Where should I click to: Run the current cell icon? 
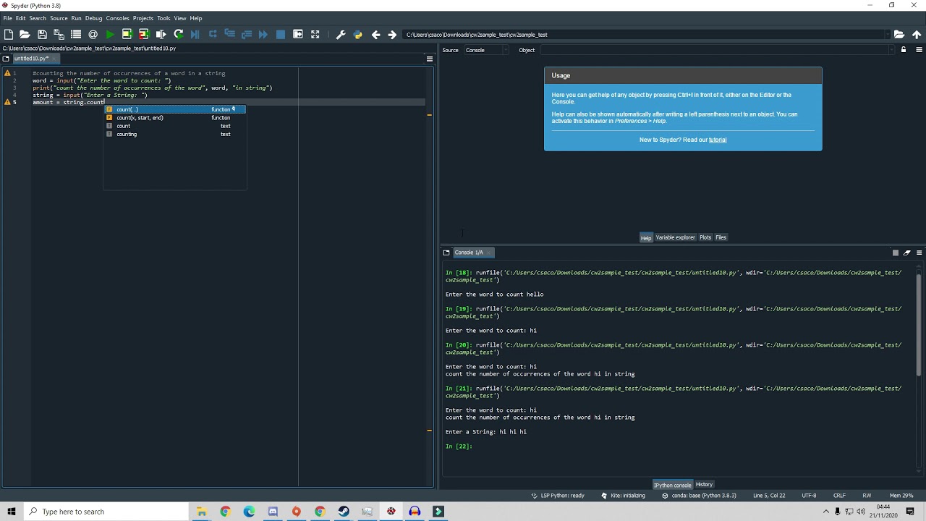click(x=127, y=34)
